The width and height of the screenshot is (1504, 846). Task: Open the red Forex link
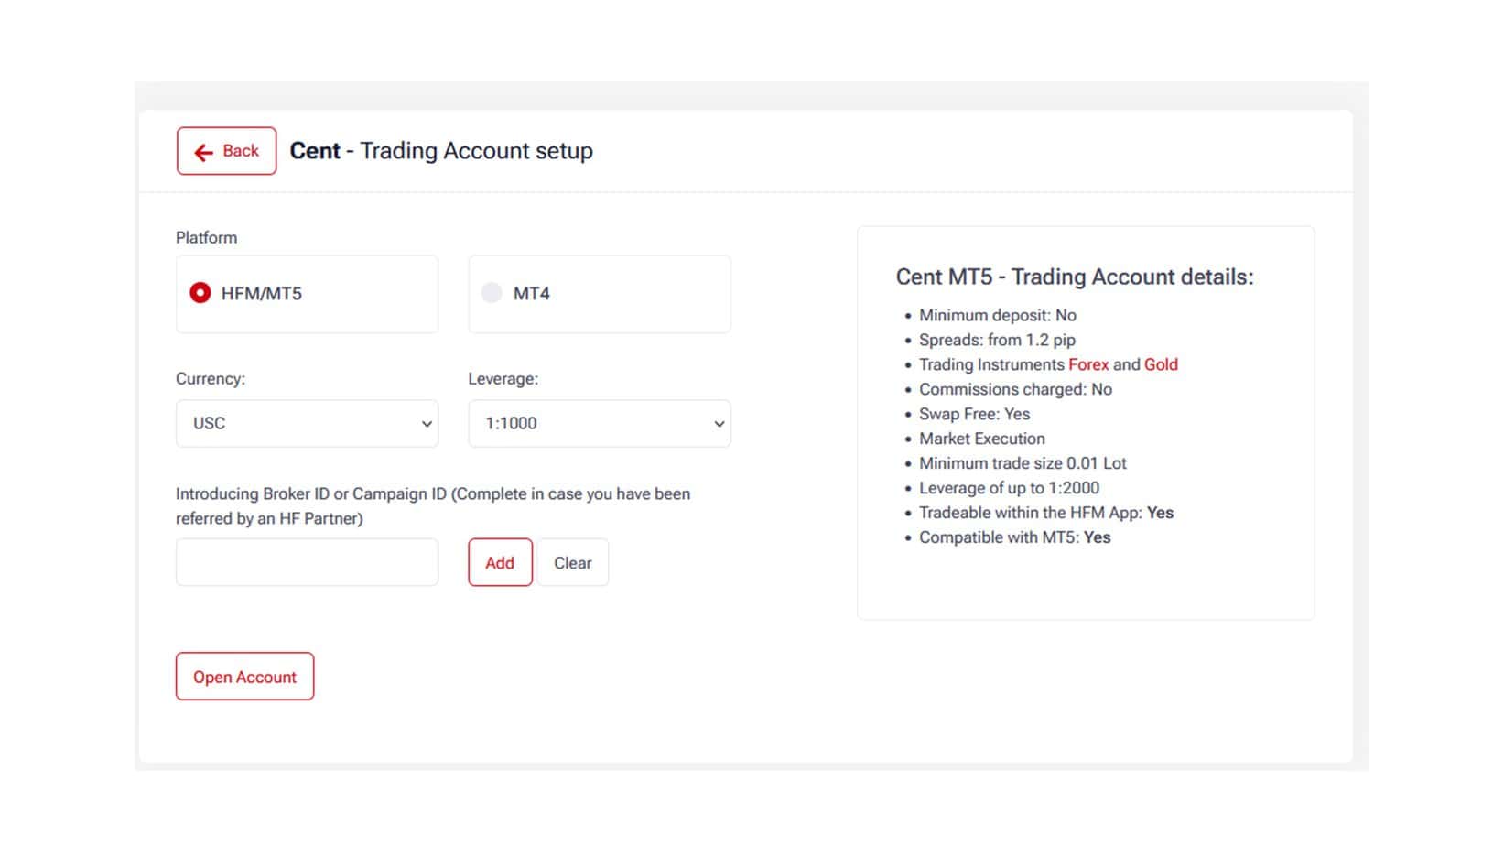[1088, 364]
